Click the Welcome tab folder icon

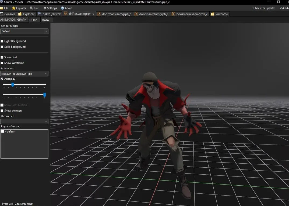pyautogui.click(x=212, y=14)
